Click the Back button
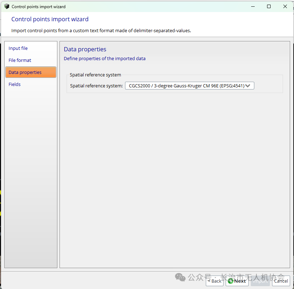This screenshot has height=289, width=294. click(215, 281)
